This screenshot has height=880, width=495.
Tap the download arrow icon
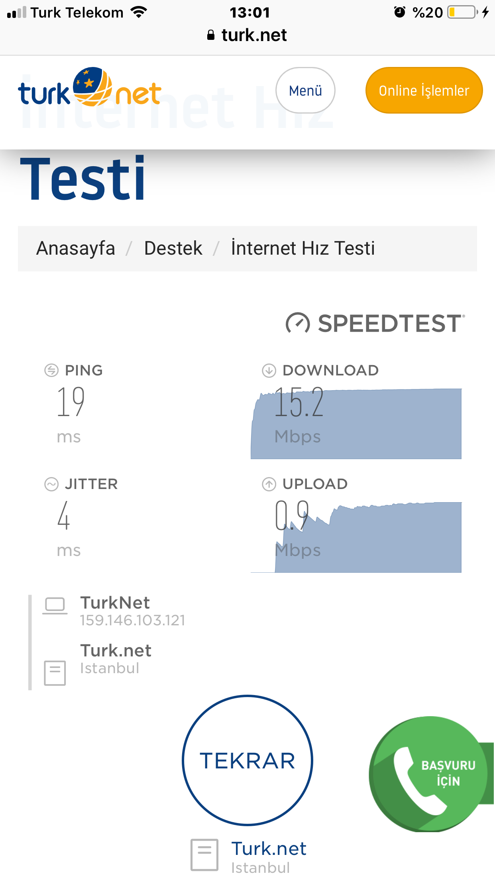point(269,370)
